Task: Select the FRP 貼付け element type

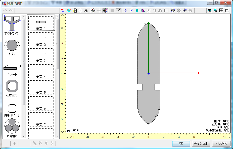Action: 12,110
